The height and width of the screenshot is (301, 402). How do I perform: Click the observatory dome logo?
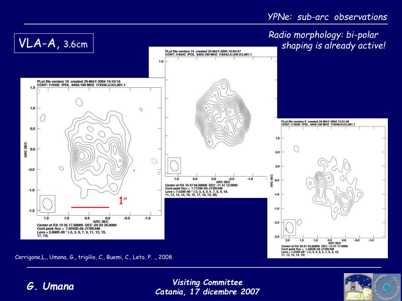[358, 287]
